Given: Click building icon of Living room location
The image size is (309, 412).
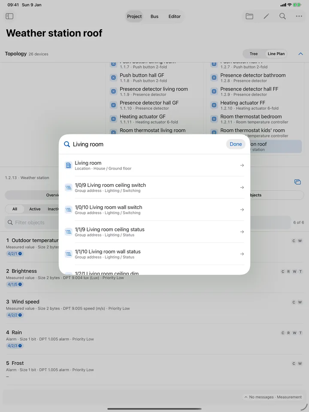Looking at the screenshot, I should pos(68,165).
